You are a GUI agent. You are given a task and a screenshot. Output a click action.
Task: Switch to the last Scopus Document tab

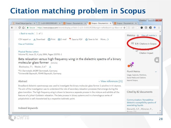(x=125, y=23)
